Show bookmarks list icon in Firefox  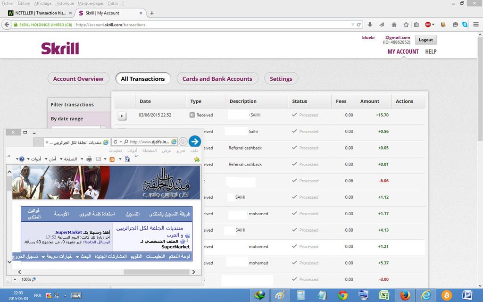tap(416, 25)
